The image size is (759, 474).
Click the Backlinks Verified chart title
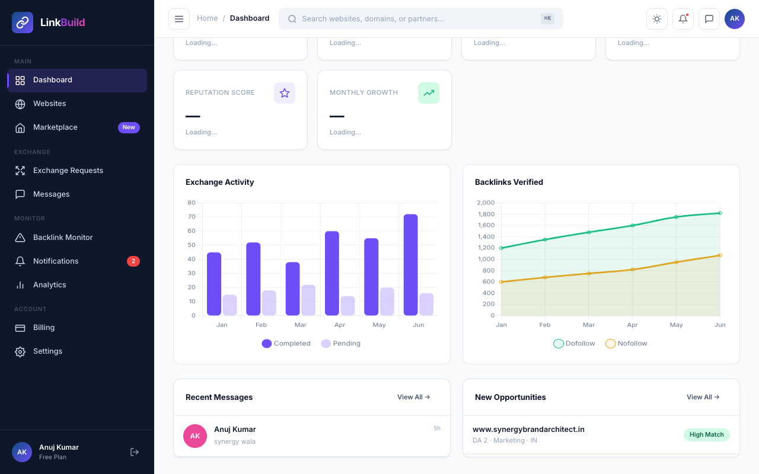(x=509, y=182)
